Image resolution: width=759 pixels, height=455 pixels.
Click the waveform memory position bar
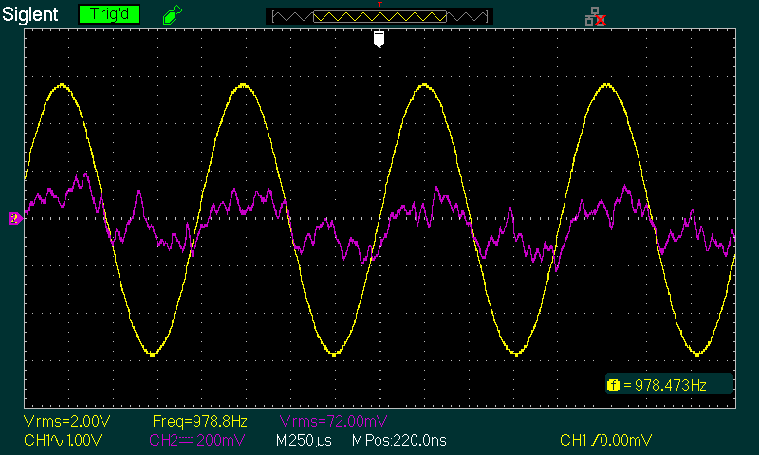pyautogui.click(x=379, y=16)
